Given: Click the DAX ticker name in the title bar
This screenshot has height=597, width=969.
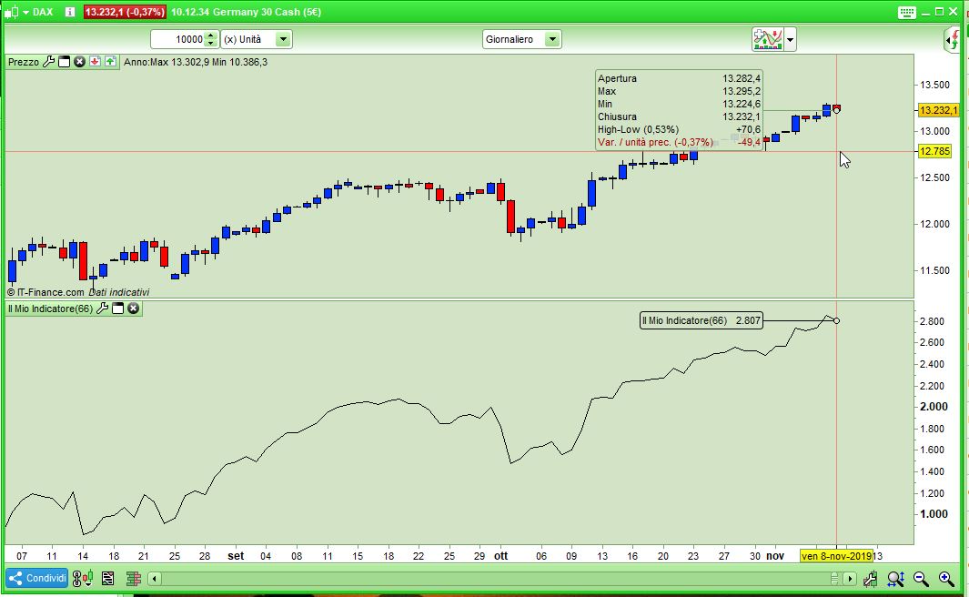Looking at the screenshot, I should point(43,12).
